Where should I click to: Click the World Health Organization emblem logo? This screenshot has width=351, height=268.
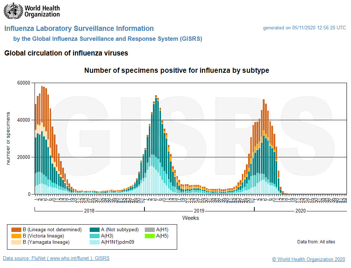13,11
